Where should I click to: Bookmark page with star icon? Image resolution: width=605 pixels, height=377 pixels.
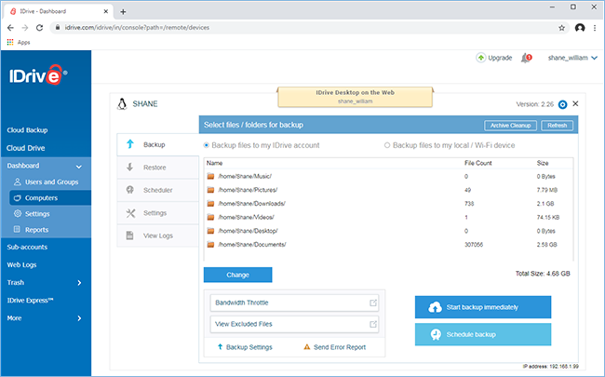[562, 28]
